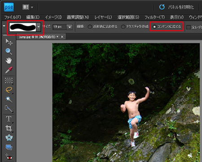The height and width of the screenshot is (162, 202).
Task: Select the Move tool
Action: (x=9, y=42)
